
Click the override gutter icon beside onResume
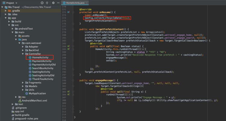click(x=69, y=12)
